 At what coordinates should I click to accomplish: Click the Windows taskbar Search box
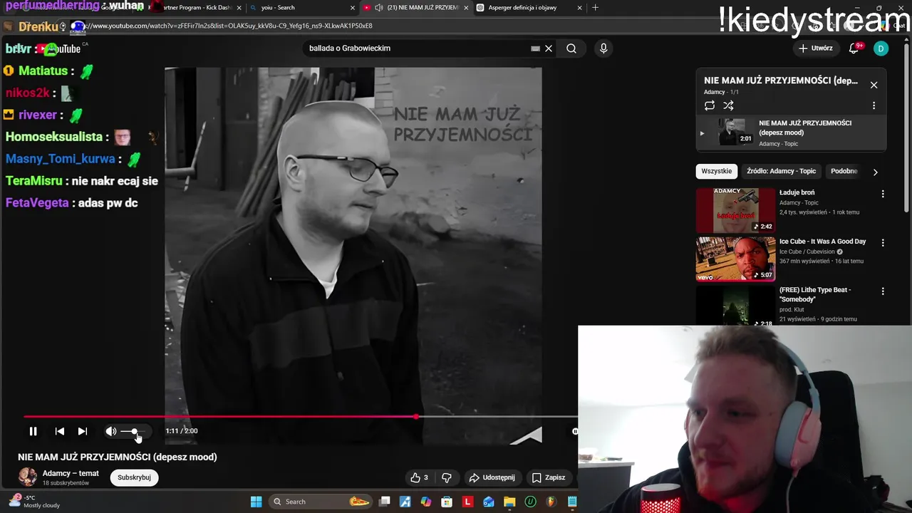pyautogui.click(x=321, y=502)
